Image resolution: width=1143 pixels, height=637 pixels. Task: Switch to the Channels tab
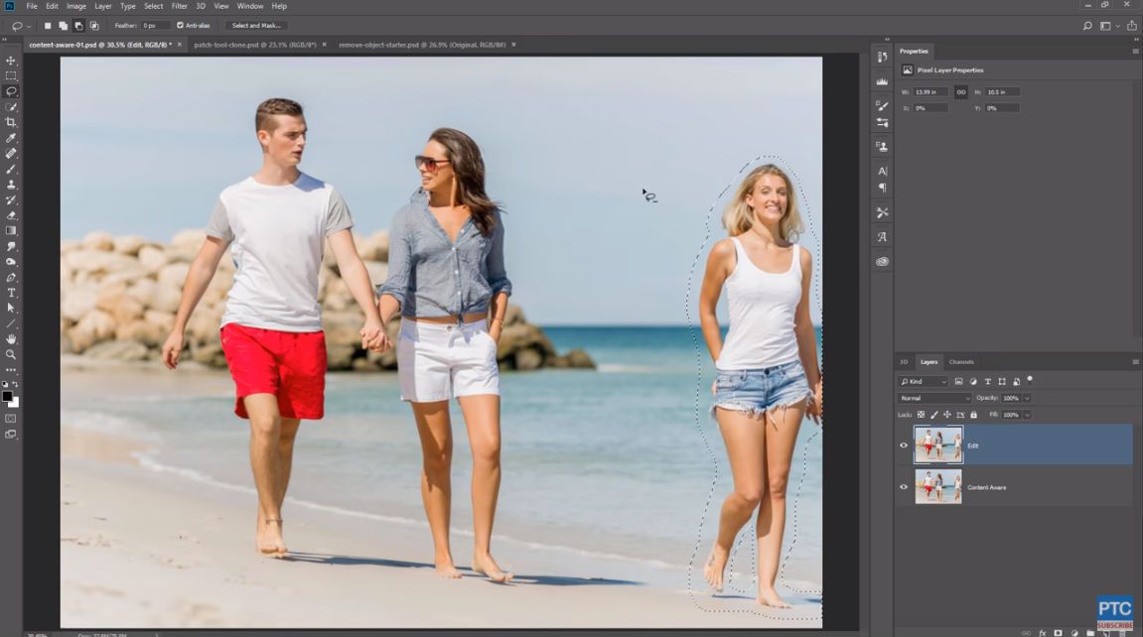(x=960, y=361)
